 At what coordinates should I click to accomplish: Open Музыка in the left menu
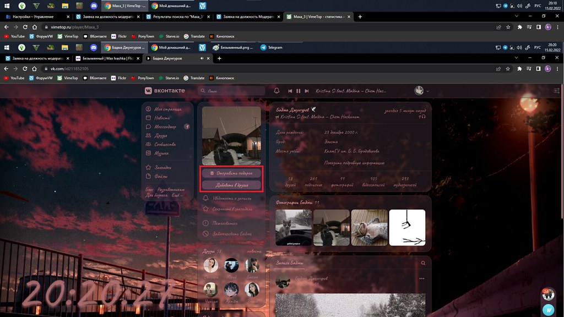pyautogui.click(x=161, y=153)
